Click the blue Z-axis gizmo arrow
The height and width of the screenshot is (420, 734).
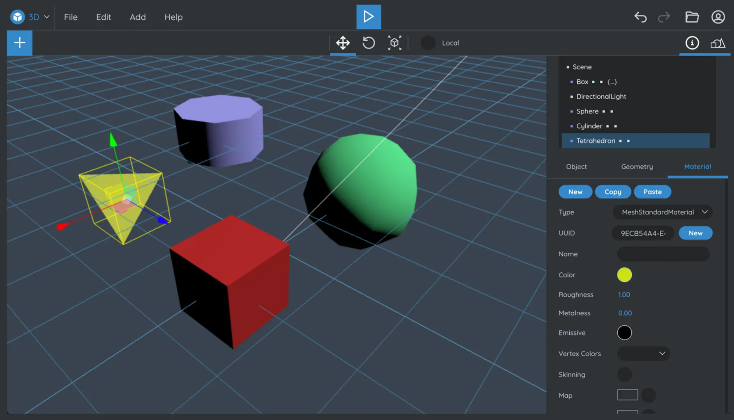point(162,220)
